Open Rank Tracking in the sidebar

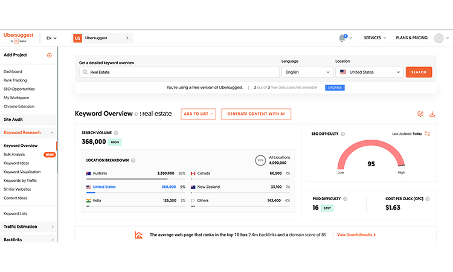15,80
